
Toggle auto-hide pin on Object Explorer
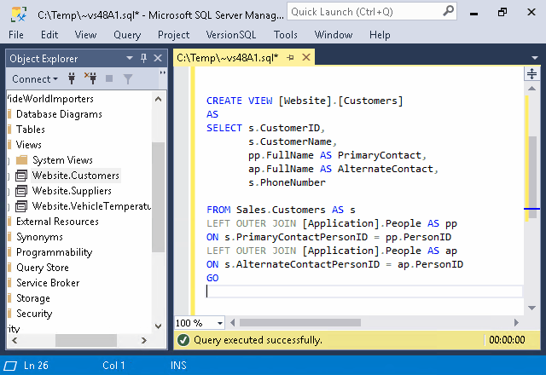click(x=143, y=58)
